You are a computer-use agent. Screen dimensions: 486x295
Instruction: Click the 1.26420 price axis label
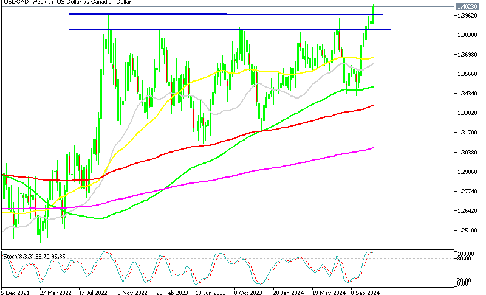click(467, 211)
